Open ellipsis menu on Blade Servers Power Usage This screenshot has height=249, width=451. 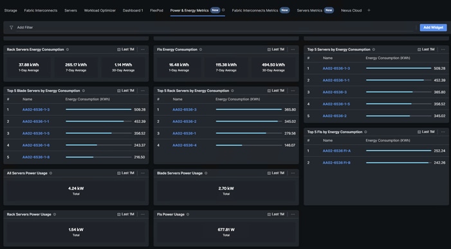(x=293, y=173)
